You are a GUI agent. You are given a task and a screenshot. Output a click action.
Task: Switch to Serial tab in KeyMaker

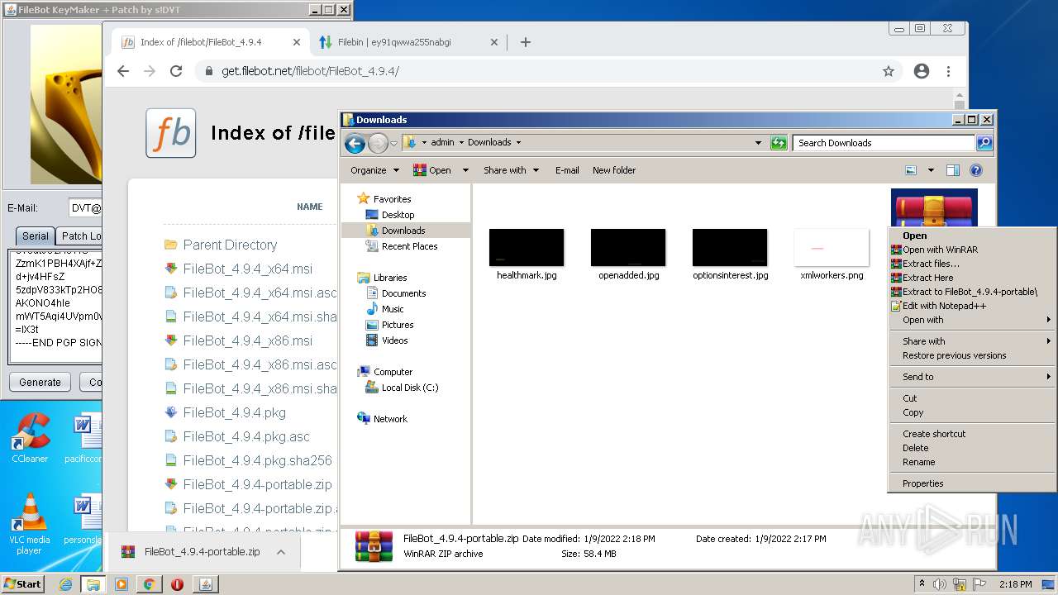pos(35,236)
